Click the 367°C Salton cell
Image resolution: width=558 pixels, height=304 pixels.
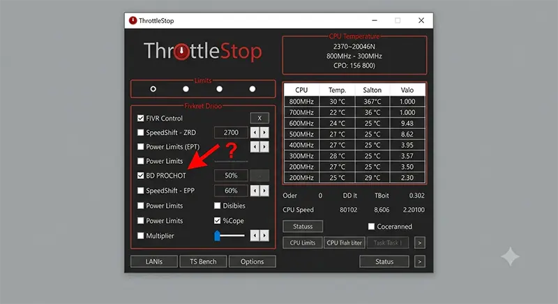pyautogui.click(x=372, y=101)
